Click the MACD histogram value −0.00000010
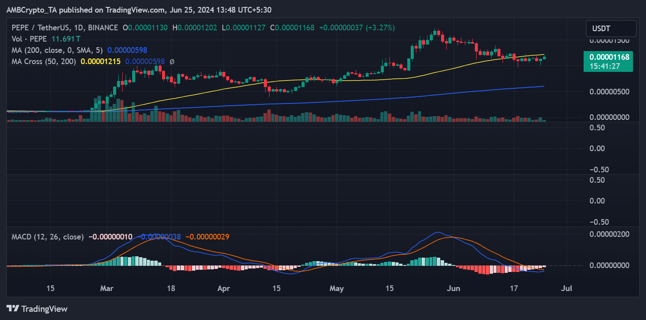 point(110,237)
